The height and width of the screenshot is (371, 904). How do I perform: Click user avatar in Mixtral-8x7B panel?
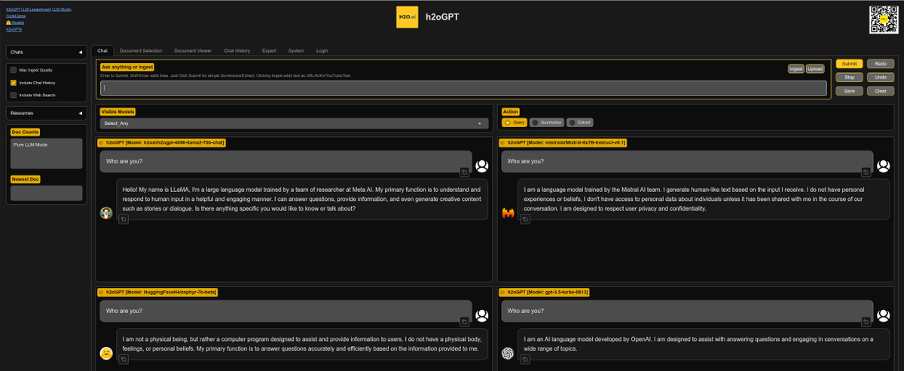pyautogui.click(x=883, y=166)
